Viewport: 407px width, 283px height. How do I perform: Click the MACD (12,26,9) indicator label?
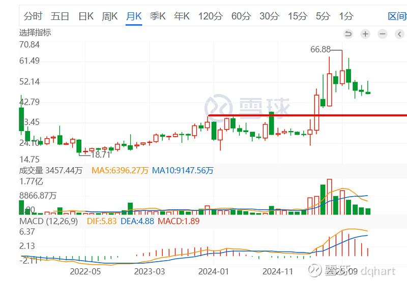(48, 222)
